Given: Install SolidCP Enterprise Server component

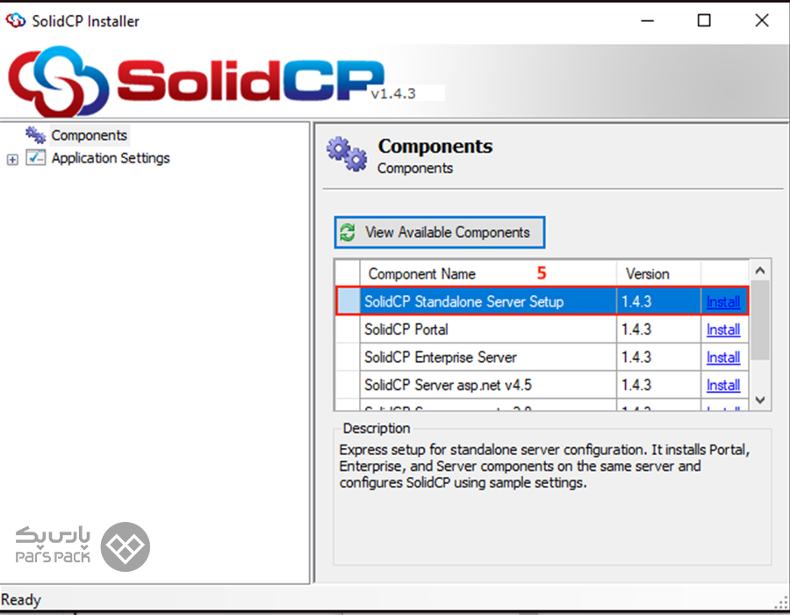Looking at the screenshot, I should [723, 358].
